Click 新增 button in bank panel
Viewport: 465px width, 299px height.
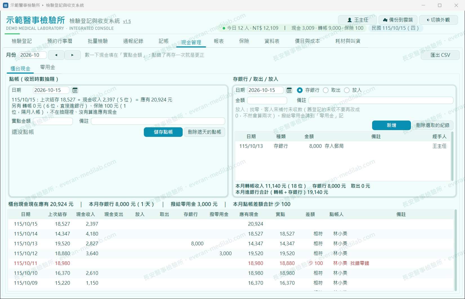tap(392, 125)
